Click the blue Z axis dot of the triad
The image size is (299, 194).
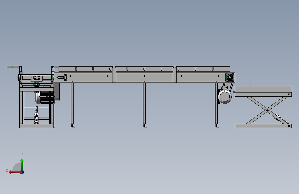pyautogui.click(x=22, y=172)
